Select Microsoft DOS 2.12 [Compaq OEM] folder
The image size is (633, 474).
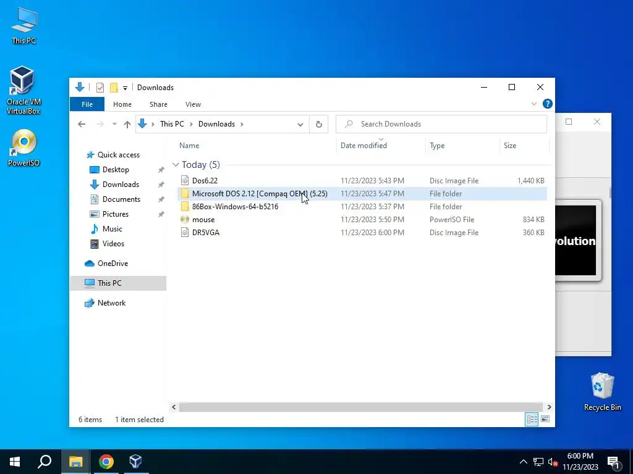tap(362, 193)
